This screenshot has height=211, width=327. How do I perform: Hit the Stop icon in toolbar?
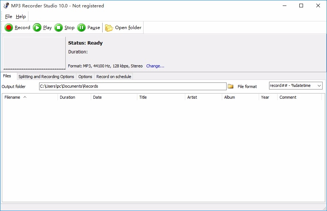(x=58, y=28)
